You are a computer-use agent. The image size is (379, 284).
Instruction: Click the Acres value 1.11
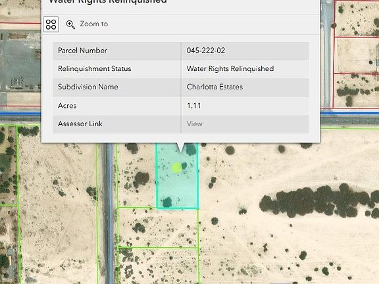coord(193,106)
